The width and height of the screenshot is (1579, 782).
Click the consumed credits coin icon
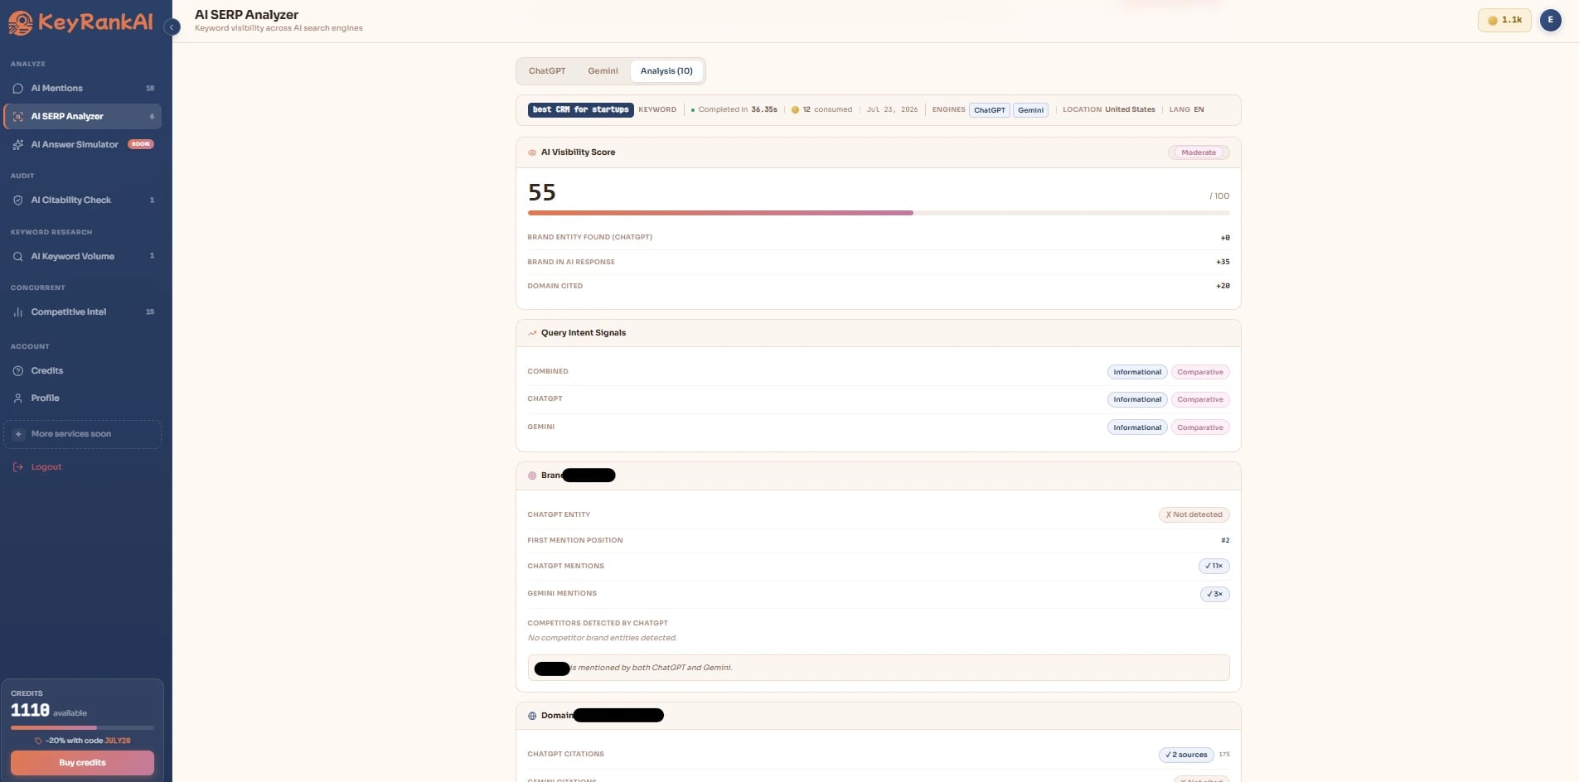(795, 109)
